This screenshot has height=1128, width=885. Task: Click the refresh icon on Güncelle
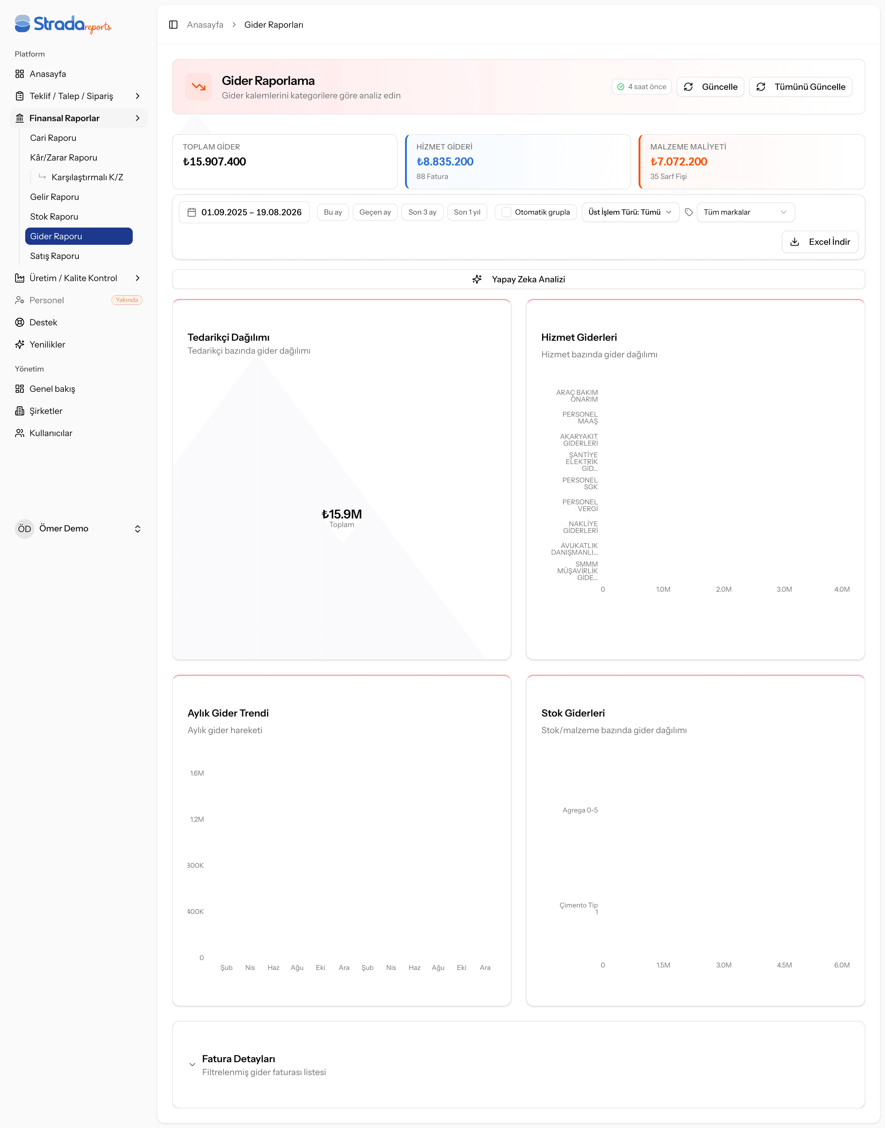click(689, 87)
